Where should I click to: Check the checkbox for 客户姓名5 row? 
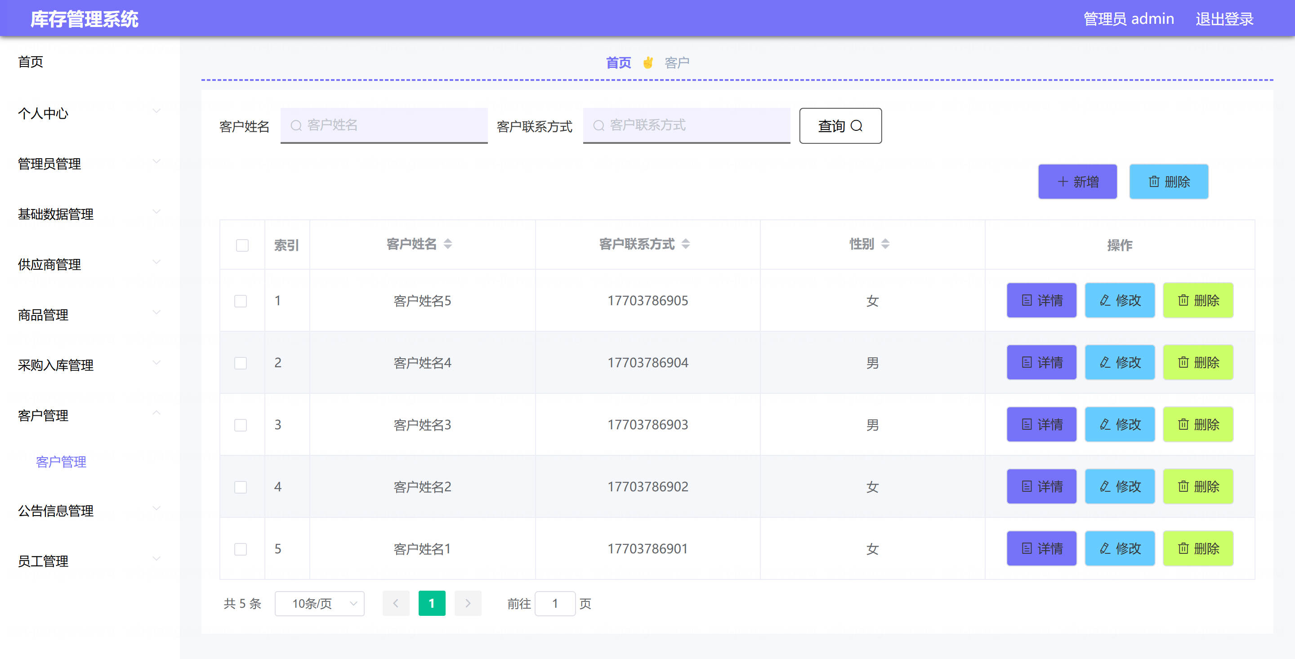point(240,301)
